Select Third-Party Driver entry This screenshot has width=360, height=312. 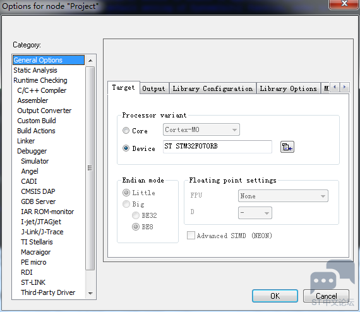[48, 292]
